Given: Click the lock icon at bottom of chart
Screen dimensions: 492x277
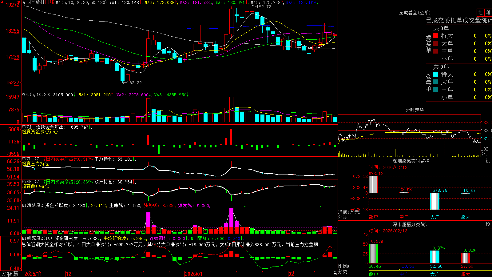Looking at the screenshot, I should point(335,273).
